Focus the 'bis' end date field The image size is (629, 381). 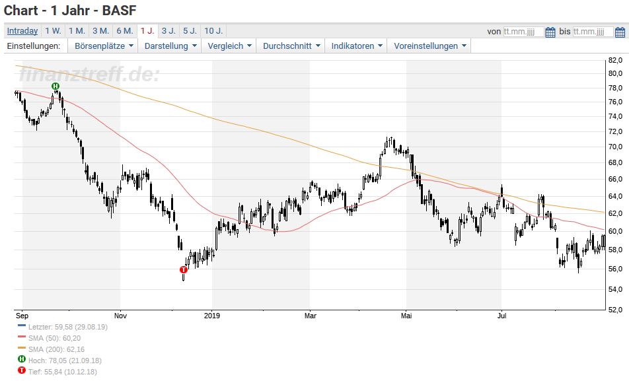click(593, 32)
